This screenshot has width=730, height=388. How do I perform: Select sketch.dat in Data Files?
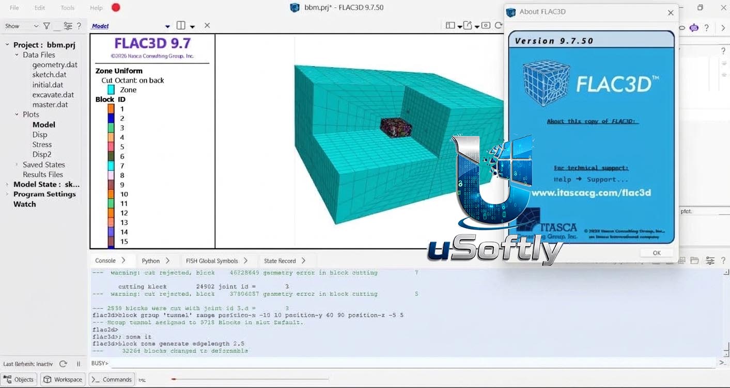49,75
